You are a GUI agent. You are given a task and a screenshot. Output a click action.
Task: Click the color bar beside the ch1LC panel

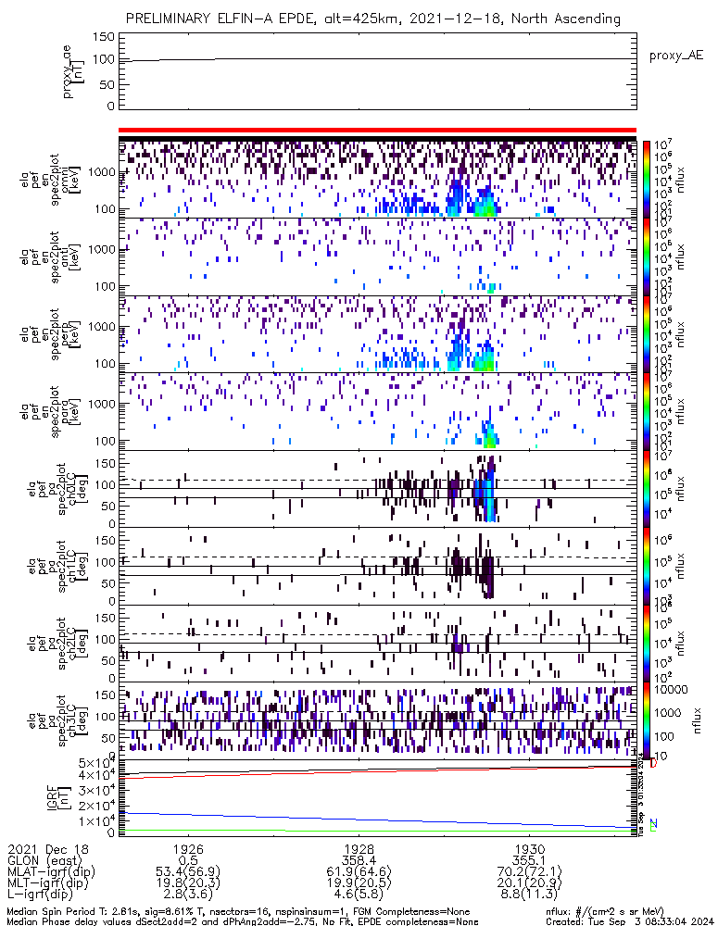click(647, 567)
